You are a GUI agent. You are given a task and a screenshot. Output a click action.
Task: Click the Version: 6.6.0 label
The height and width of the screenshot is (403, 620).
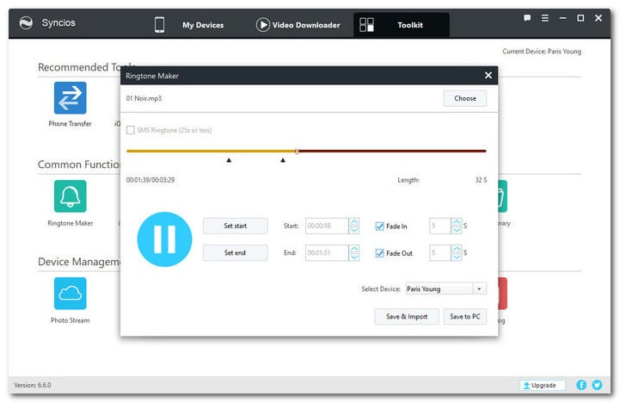pyautogui.click(x=33, y=385)
